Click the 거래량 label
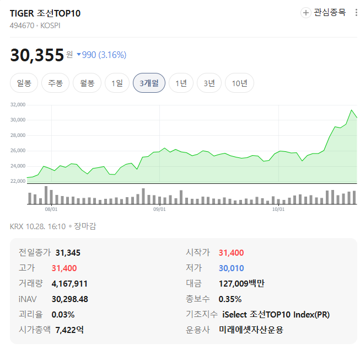Viewport: 360px width, 349px height. click(x=31, y=283)
